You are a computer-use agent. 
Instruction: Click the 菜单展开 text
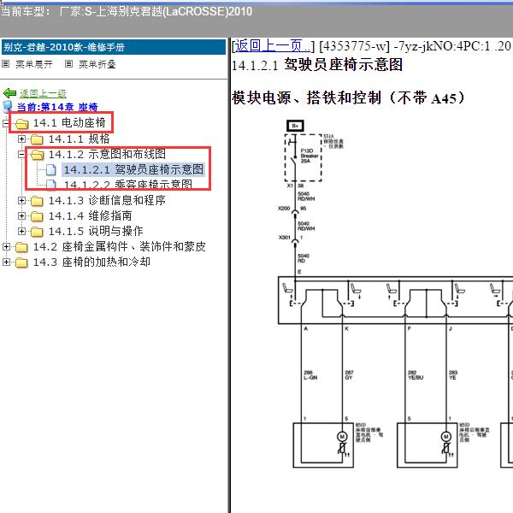point(34,64)
